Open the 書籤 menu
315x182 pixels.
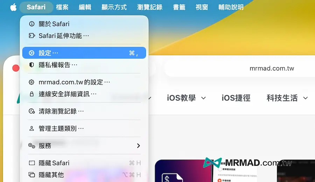click(x=179, y=7)
